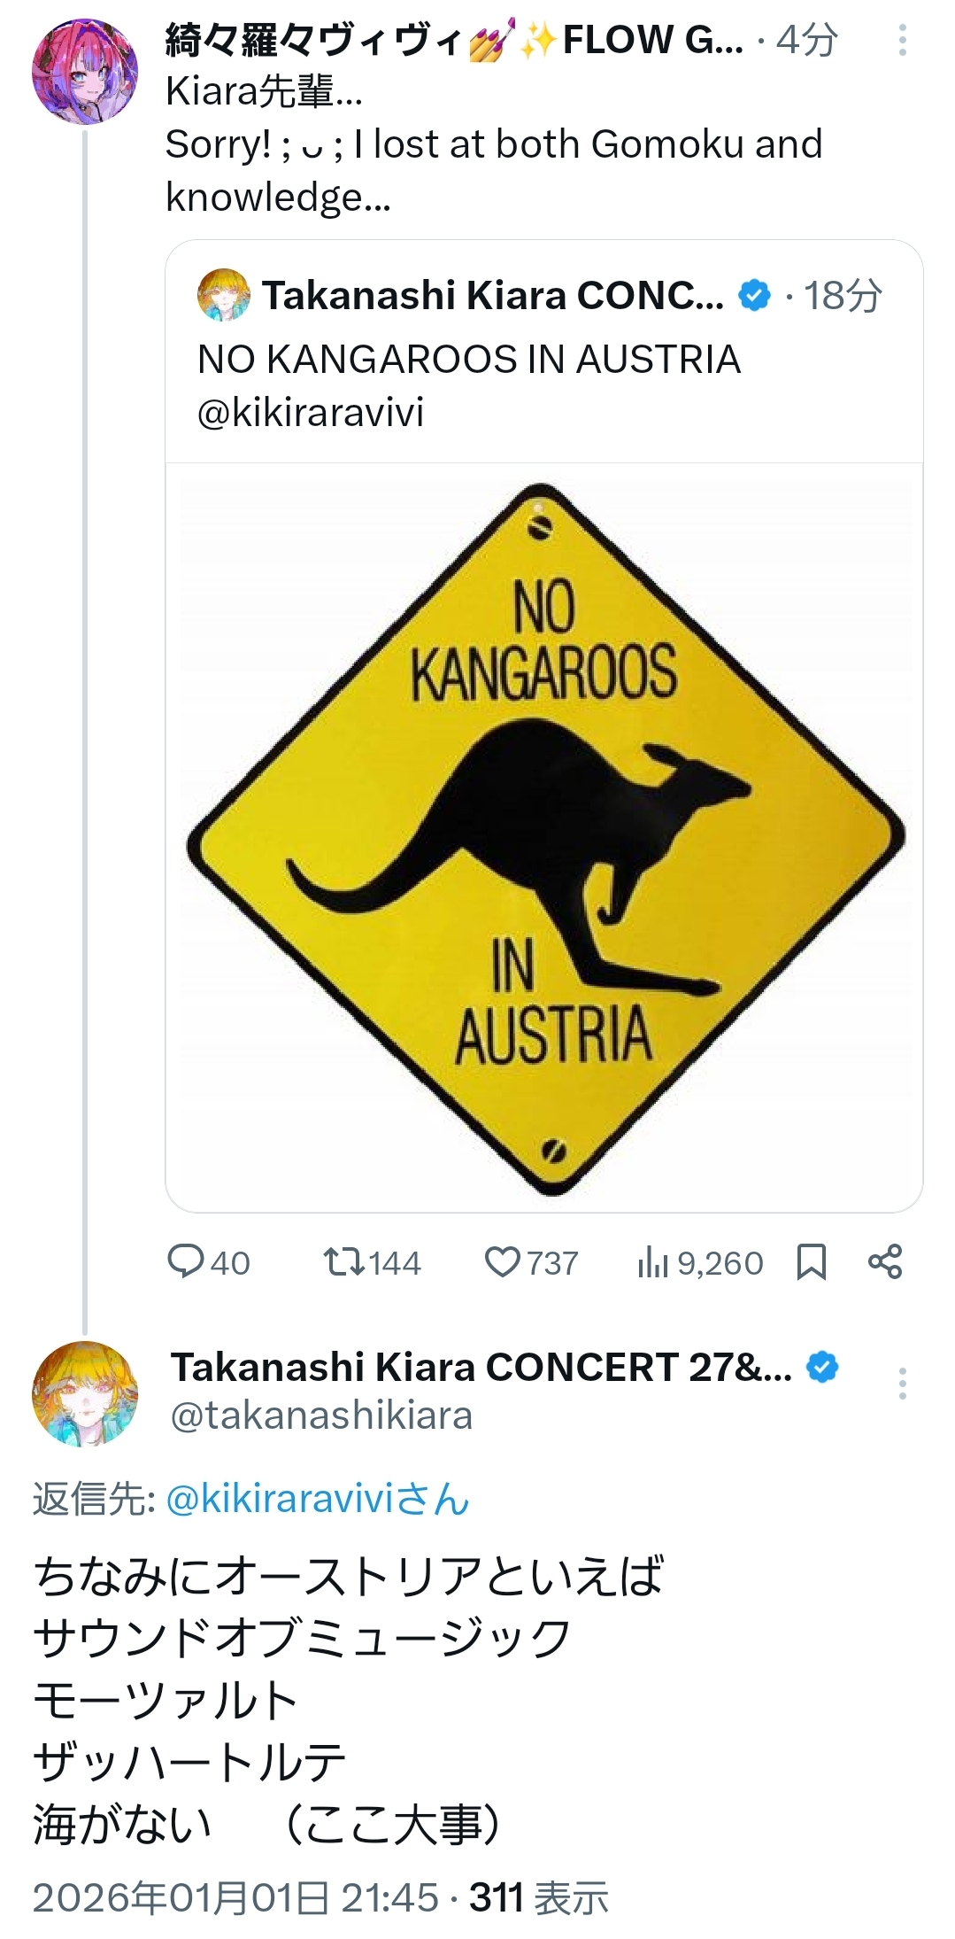
Task: Tap the blue verified badge on the reply
Action: 823,1368
